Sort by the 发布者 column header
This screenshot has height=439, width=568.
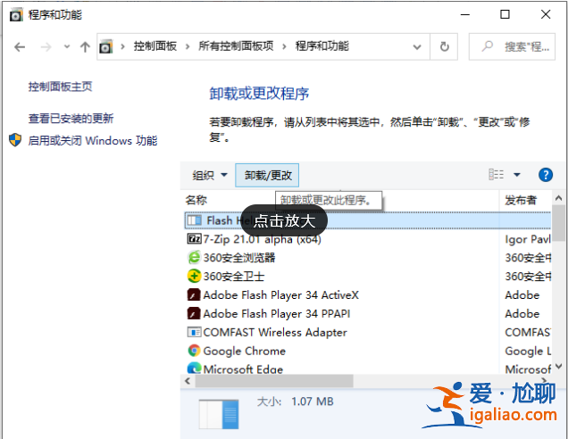click(521, 200)
